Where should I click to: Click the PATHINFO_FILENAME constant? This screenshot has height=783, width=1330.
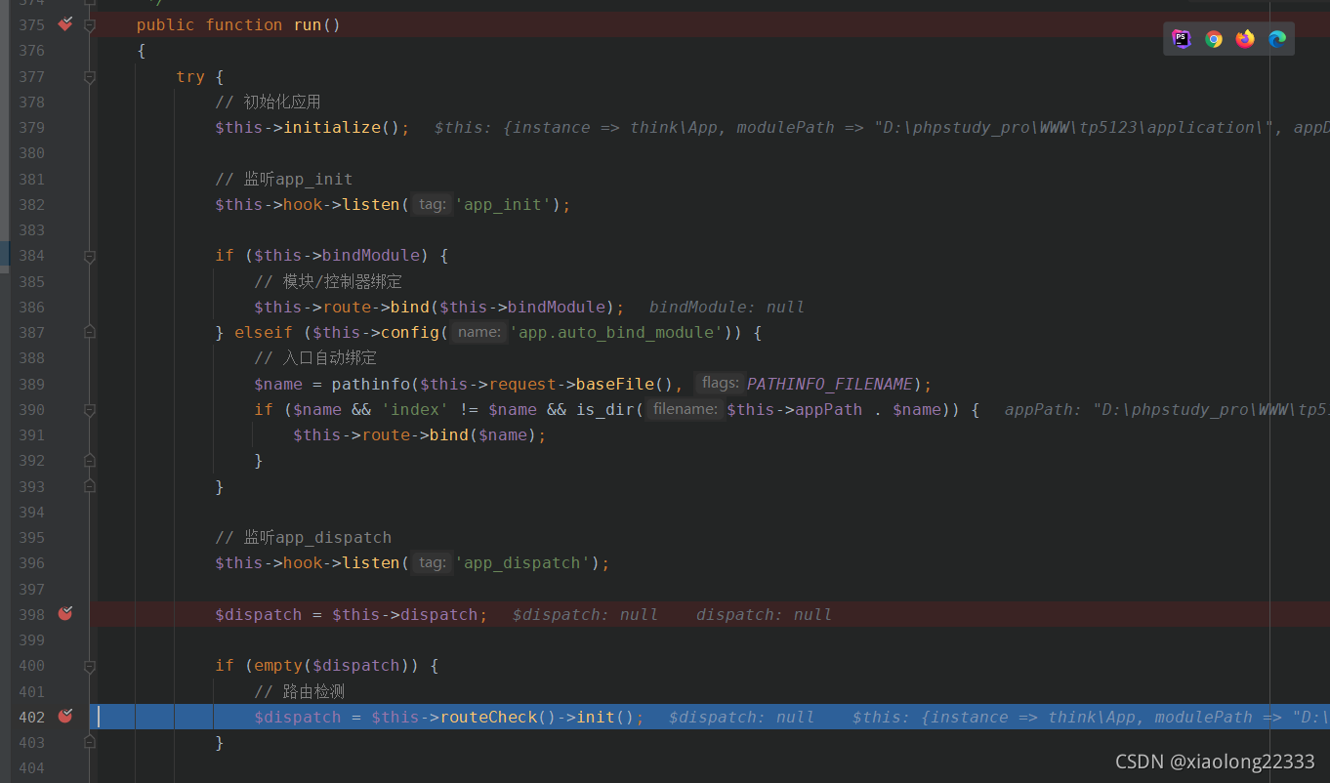(x=829, y=384)
